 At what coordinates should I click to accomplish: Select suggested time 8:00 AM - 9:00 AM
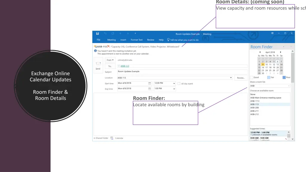coord(269,139)
